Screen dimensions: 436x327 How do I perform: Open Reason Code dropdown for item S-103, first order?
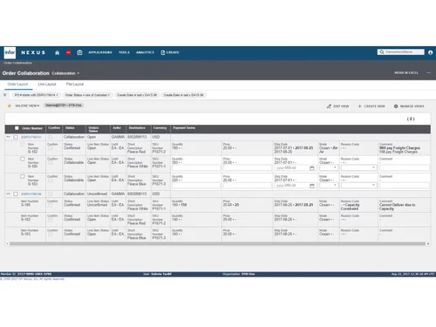tap(358, 186)
